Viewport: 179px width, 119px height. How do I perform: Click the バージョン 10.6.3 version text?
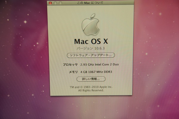point(91,48)
